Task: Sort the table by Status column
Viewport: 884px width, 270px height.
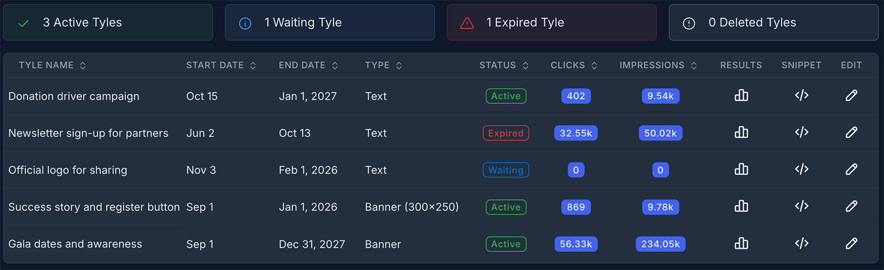Action: [525, 66]
